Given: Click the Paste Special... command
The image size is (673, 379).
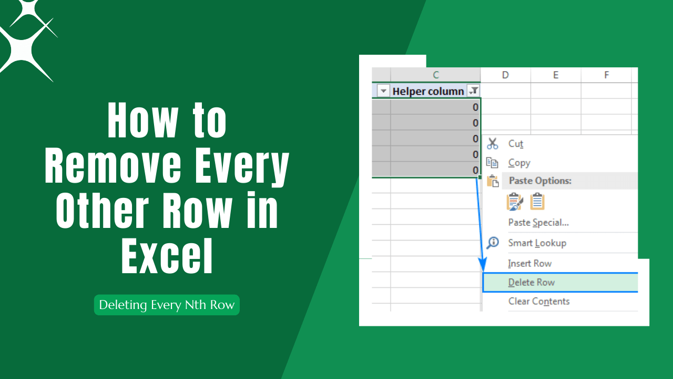Looking at the screenshot, I should click(x=538, y=222).
